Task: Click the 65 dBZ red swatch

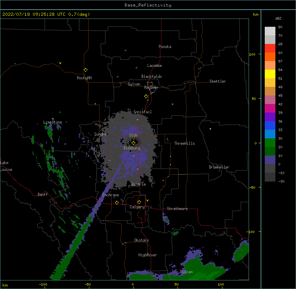Action: 270,48
